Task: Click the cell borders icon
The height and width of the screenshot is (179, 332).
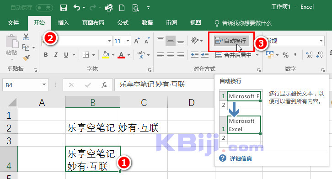Action: point(86,55)
